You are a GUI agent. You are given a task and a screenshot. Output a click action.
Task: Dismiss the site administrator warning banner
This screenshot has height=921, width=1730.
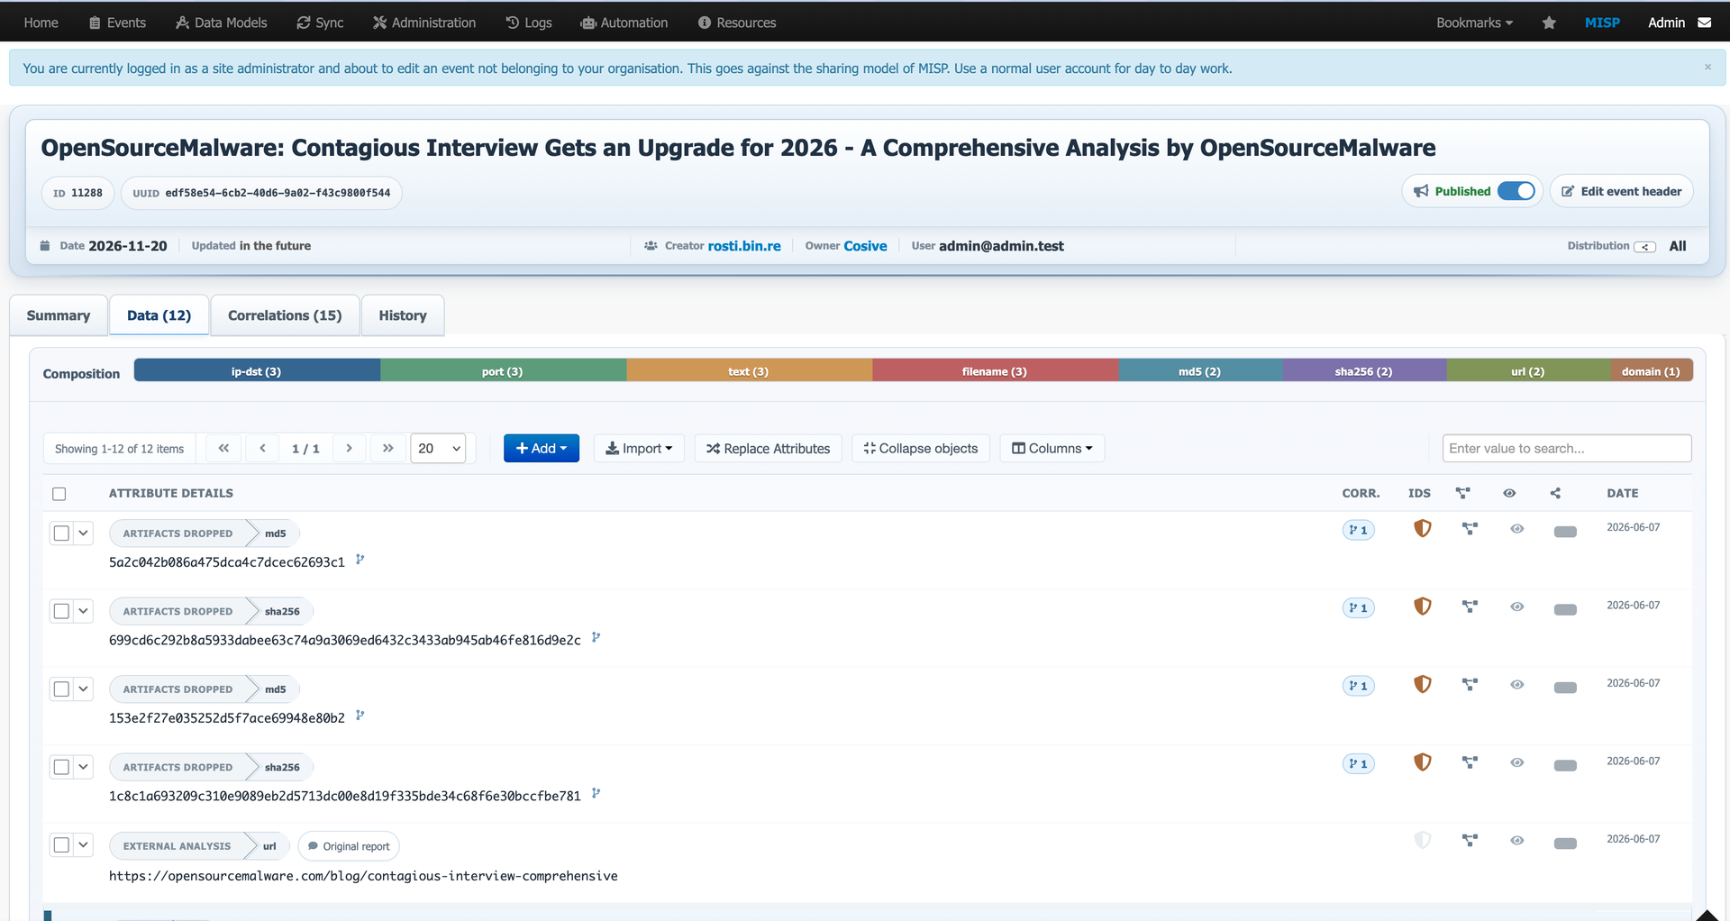pyautogui.click(x=1707, y=68)
